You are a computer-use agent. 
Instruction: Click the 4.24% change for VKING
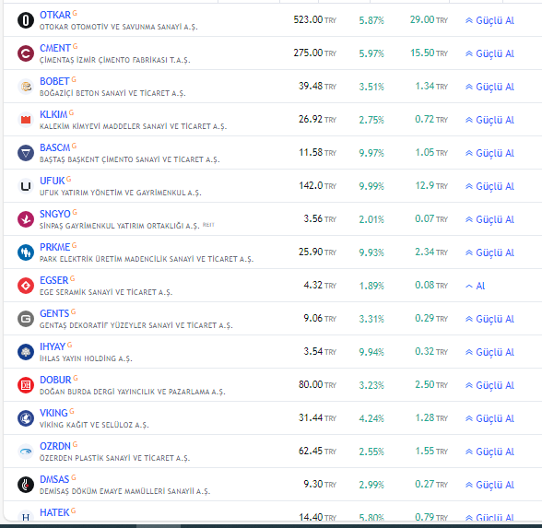tap(371, 418)
